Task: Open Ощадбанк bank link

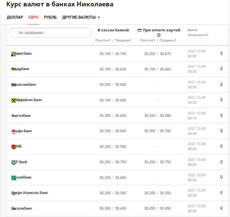Action: (x=20, y=69)
